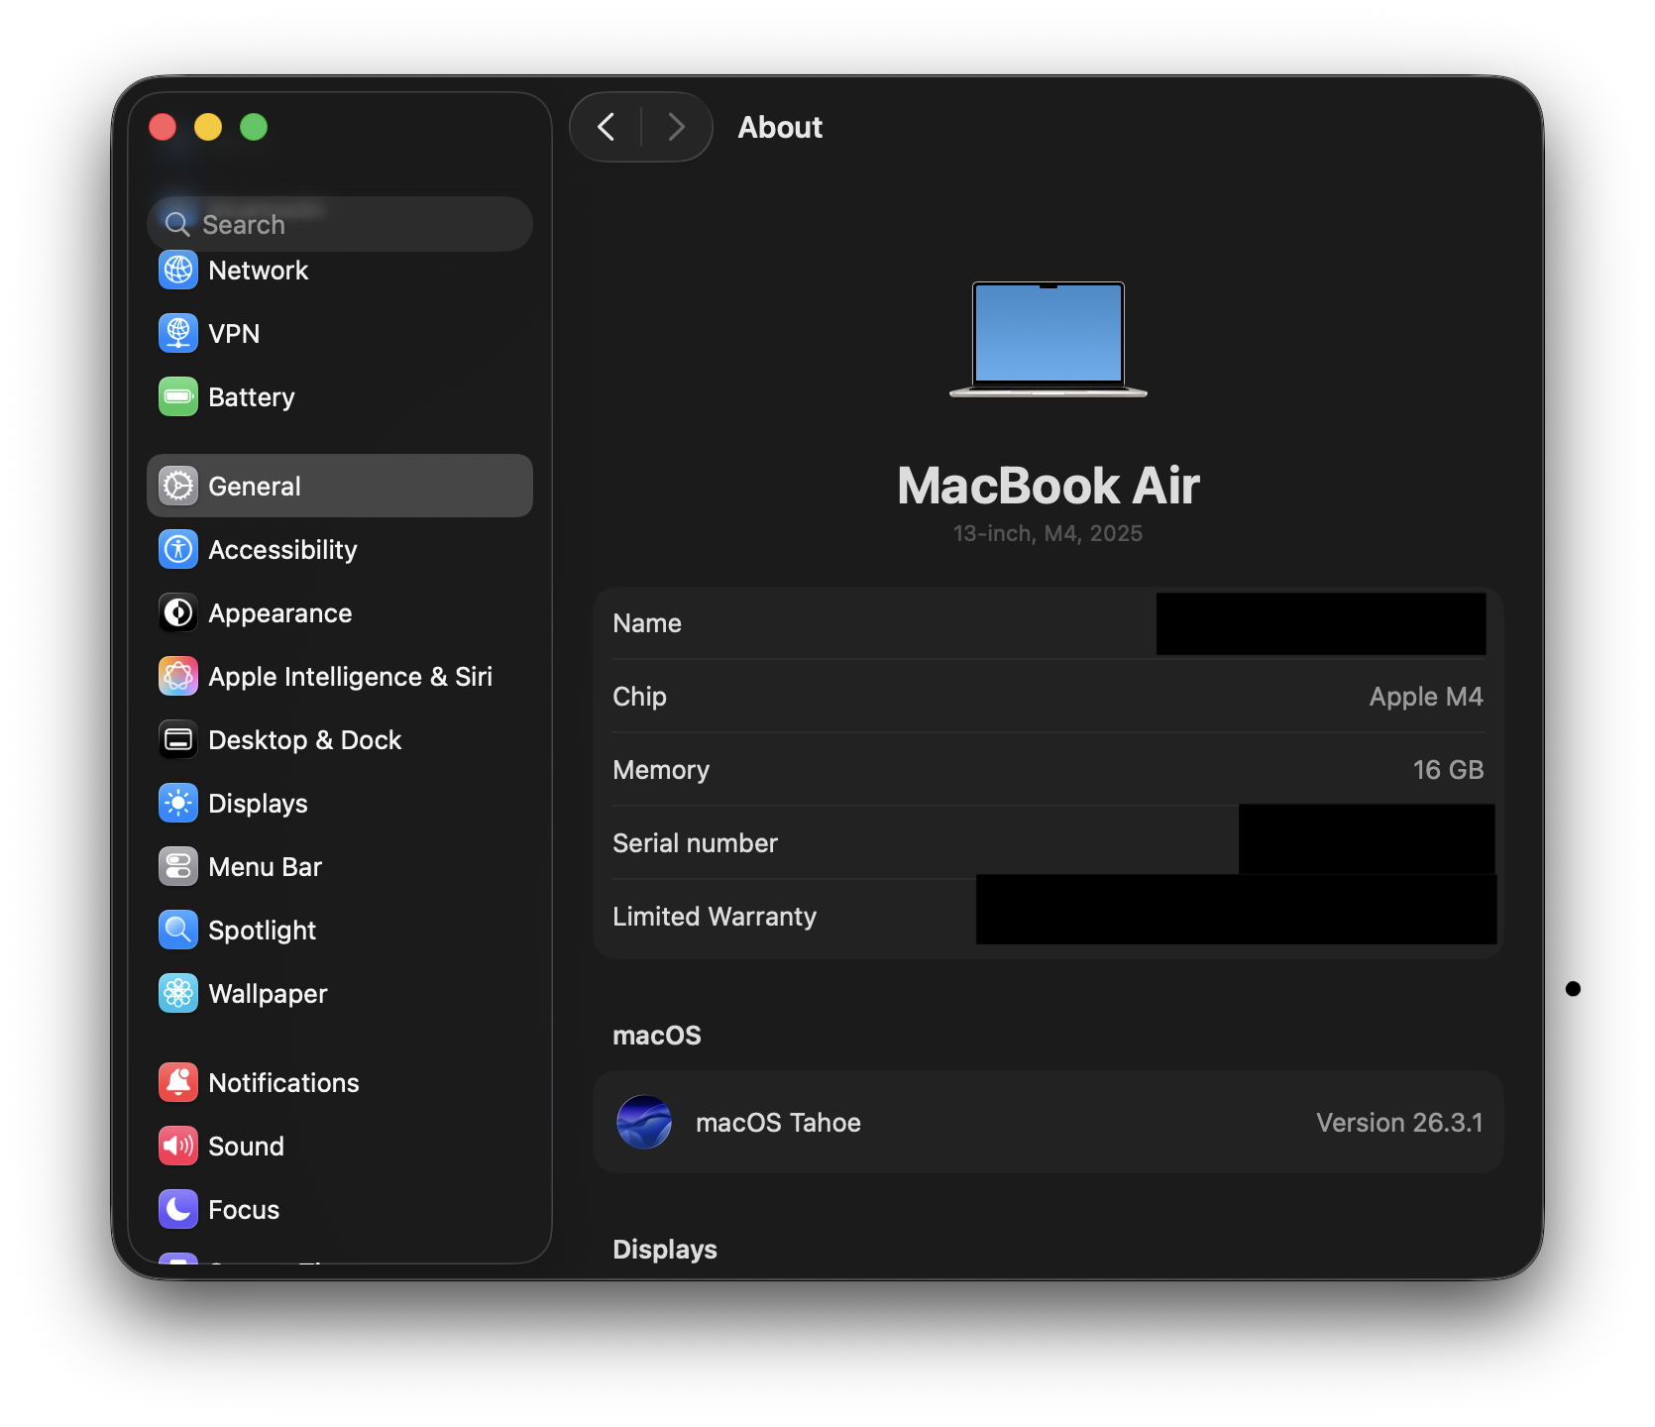Click the "Version 26.3.1" text

[1399, 1123]
